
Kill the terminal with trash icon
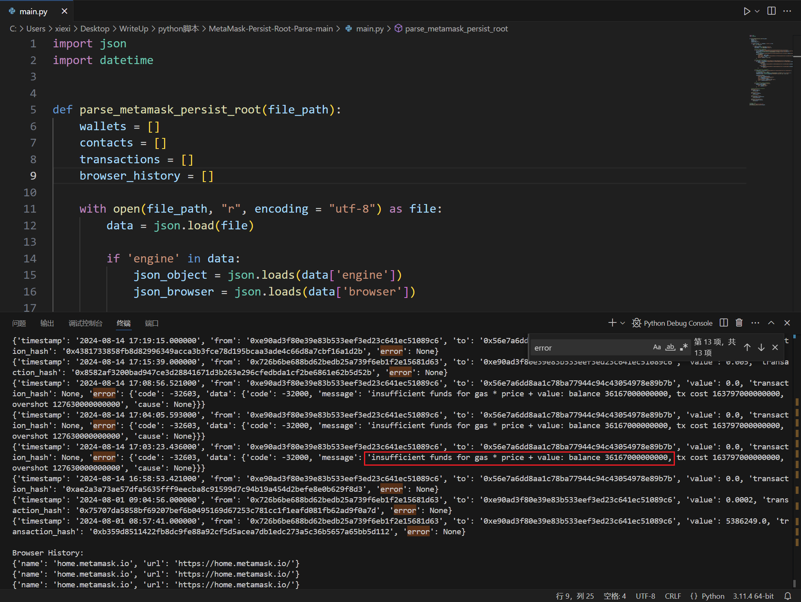point(739,323)
